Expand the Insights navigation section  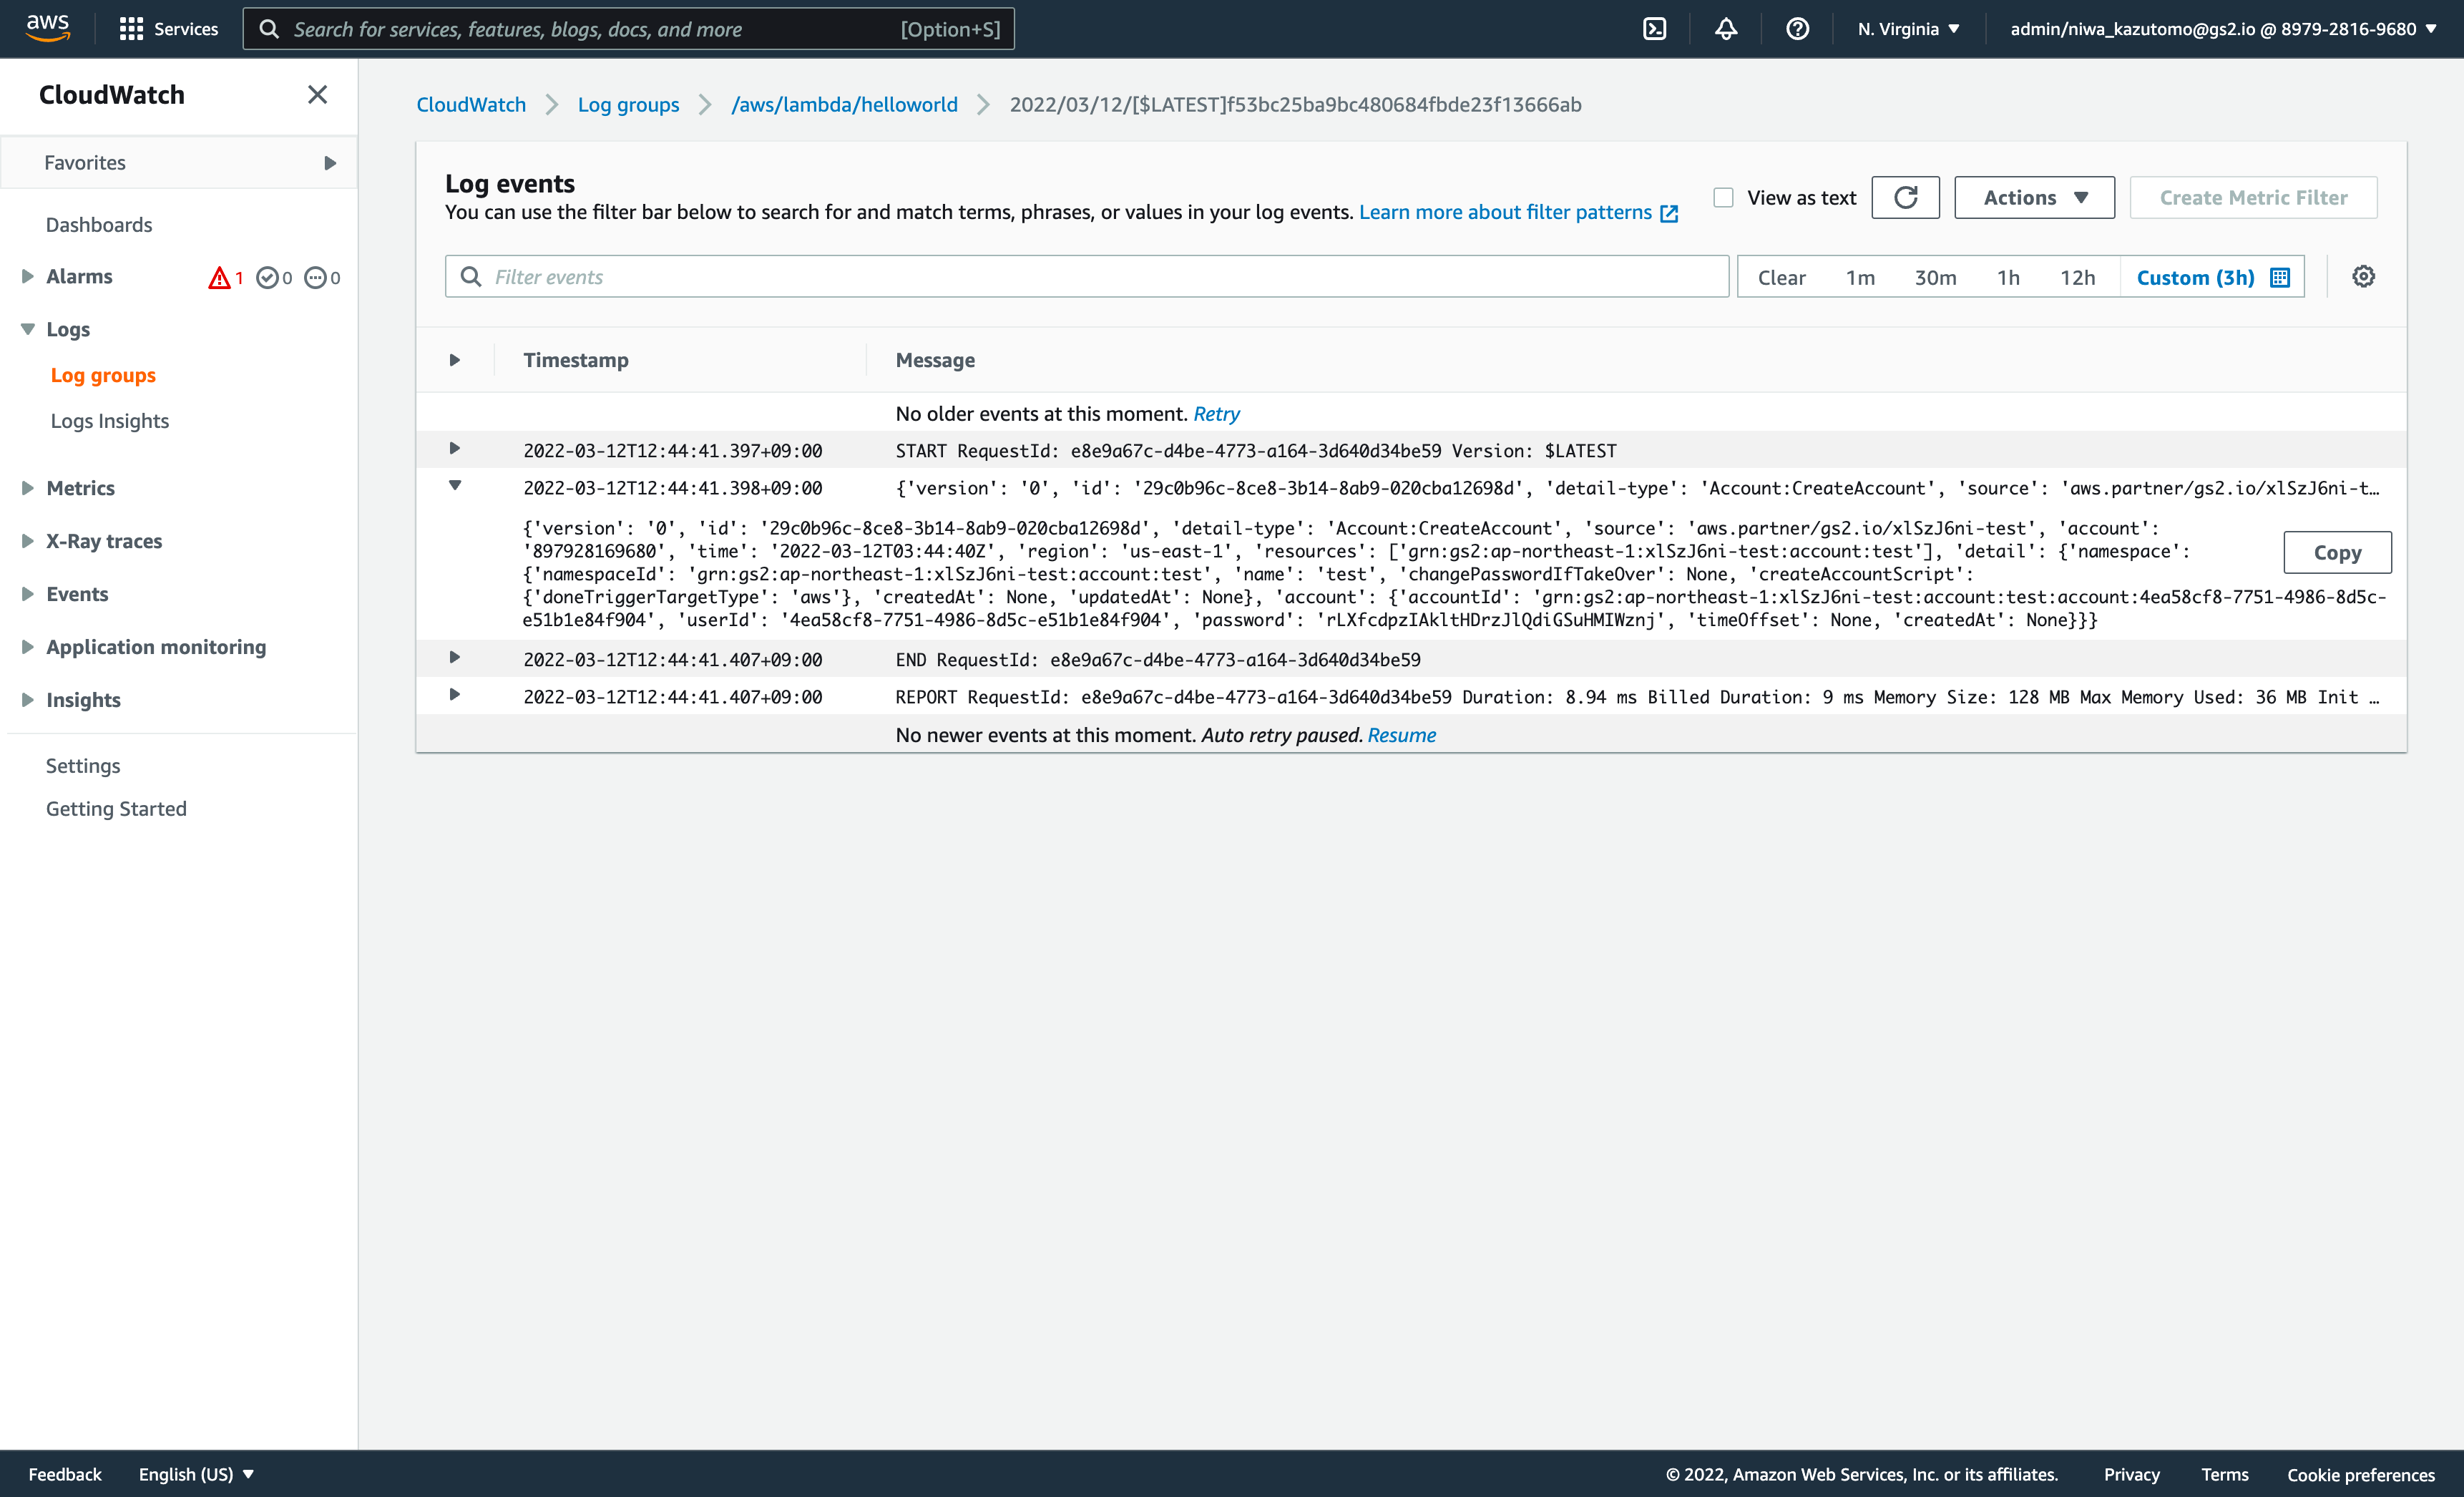[27, 700]
